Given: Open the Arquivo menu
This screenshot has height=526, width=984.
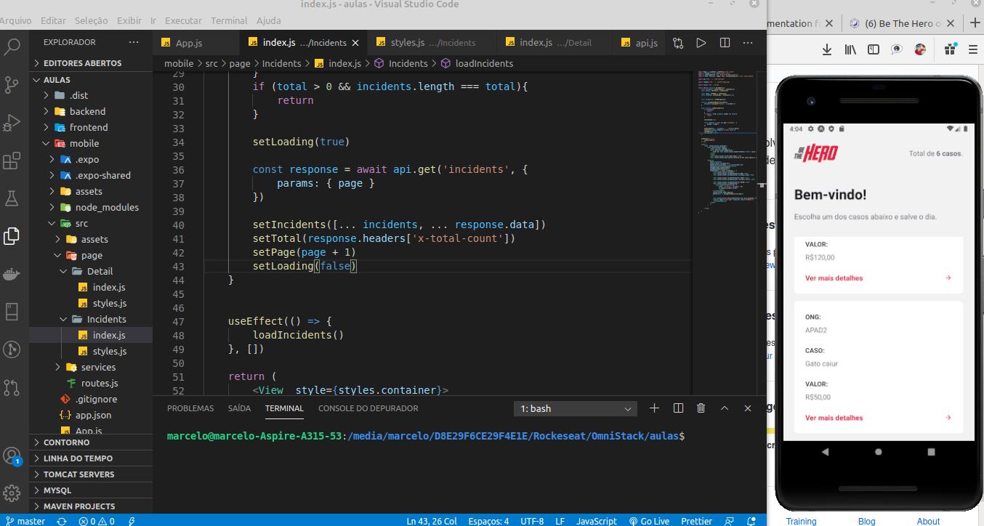Looking at the screenshot, I should pyautogui.click(x=15, y=20).
